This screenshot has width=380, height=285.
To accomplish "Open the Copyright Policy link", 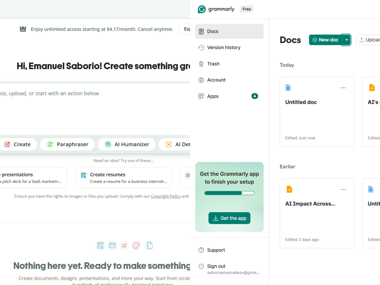I will (166, 196).
